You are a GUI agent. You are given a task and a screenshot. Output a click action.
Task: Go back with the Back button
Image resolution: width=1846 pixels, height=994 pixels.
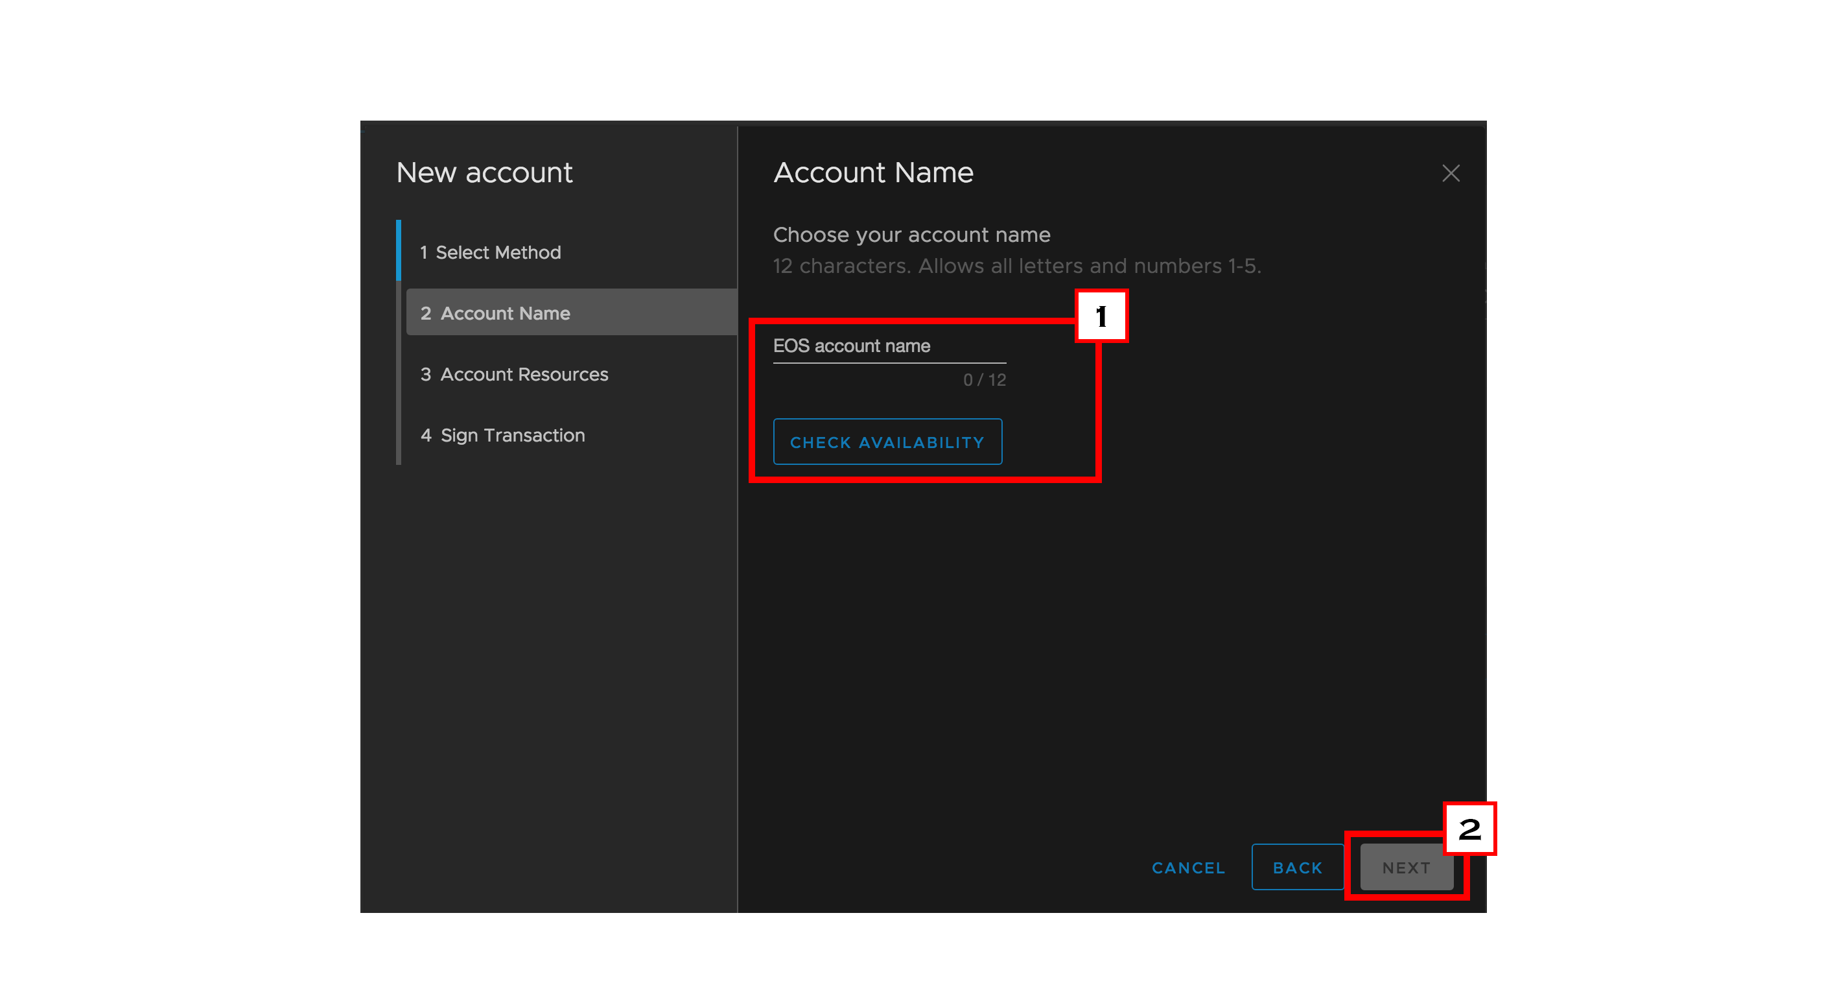point(1297,868)
